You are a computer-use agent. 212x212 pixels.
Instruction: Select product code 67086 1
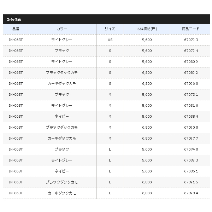click(x=191, y=171)
